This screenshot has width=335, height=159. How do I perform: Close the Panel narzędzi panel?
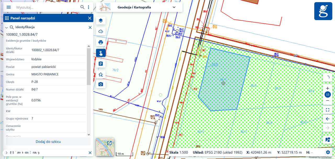(90, 18)
